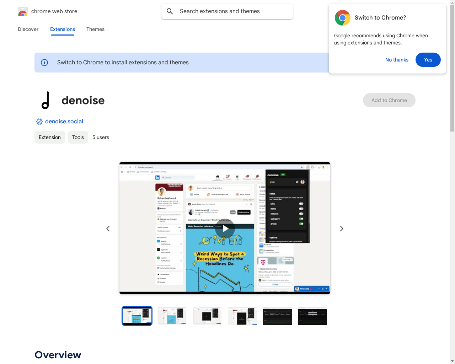Go to the previous screenshot with left arrow
455x364 pixels.
pyautogui.click(x=108, y=229)
